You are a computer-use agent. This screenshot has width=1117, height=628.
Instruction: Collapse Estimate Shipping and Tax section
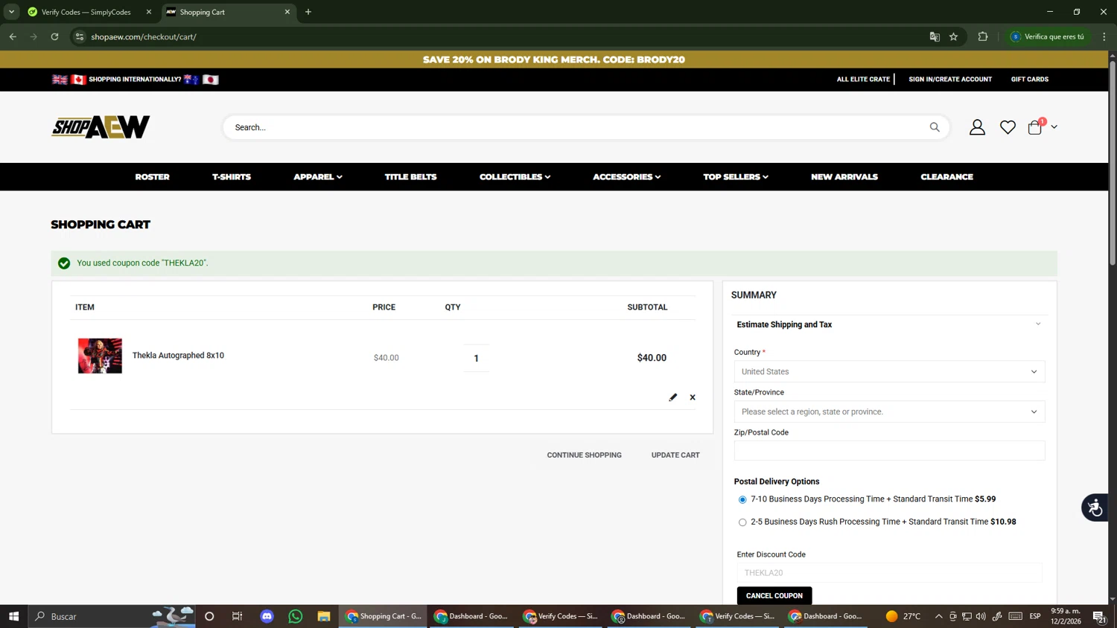coord(889,324)
